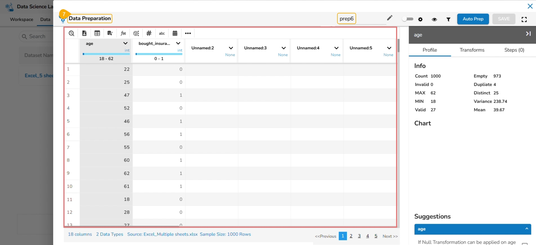
Task: Expand the age column dropdown arrow
Action: point(125,43)
